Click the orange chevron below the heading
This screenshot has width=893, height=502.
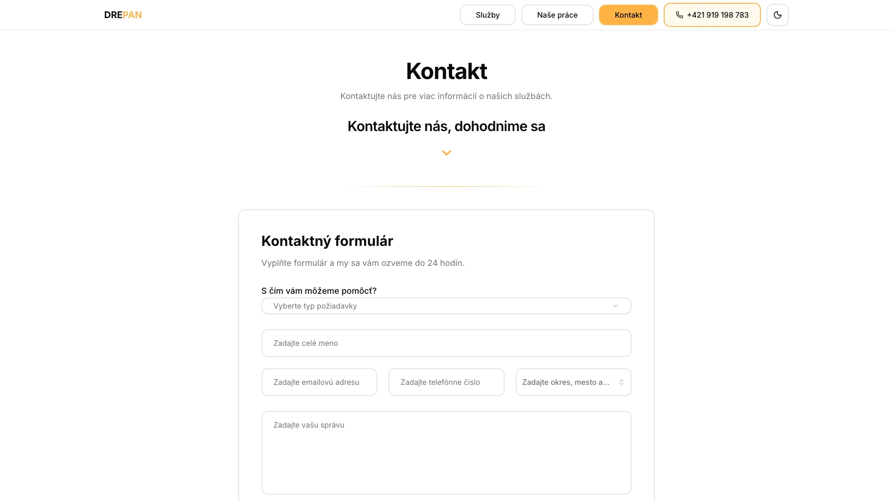tap(446, 152)
